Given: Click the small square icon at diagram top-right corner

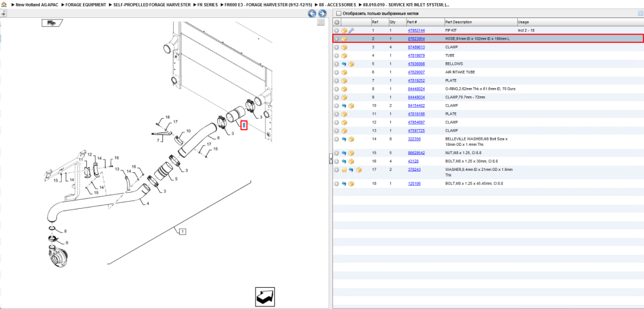Looking at the screenshot, I should pos(321,23).
